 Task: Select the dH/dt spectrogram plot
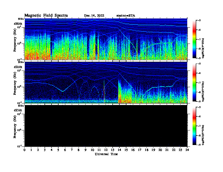[106, 39]
